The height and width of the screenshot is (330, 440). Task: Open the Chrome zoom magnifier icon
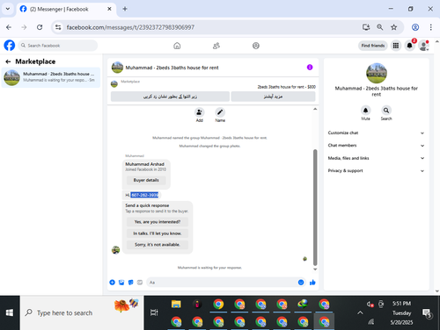[x=380, y=27]
